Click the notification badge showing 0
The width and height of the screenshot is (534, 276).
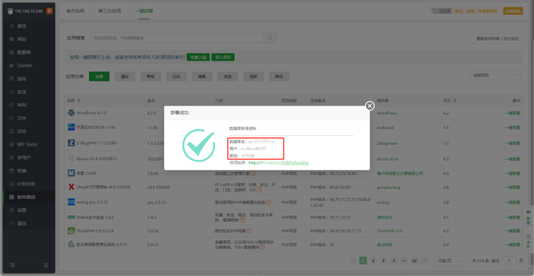pos(49,11)
